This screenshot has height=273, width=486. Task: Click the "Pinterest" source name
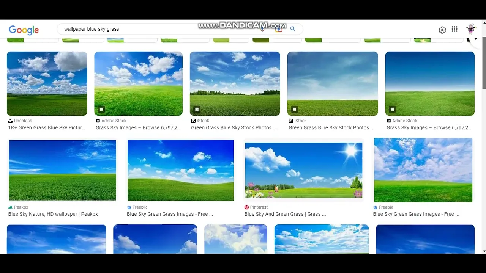tap(259, 207)
